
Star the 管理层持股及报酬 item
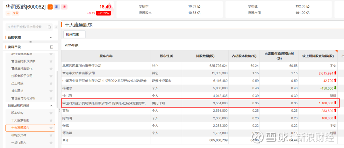coord(51,61)
